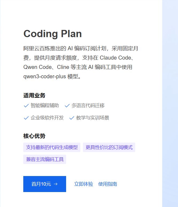
Task: Open the 使用指南 link
Action: pos(108,184)
